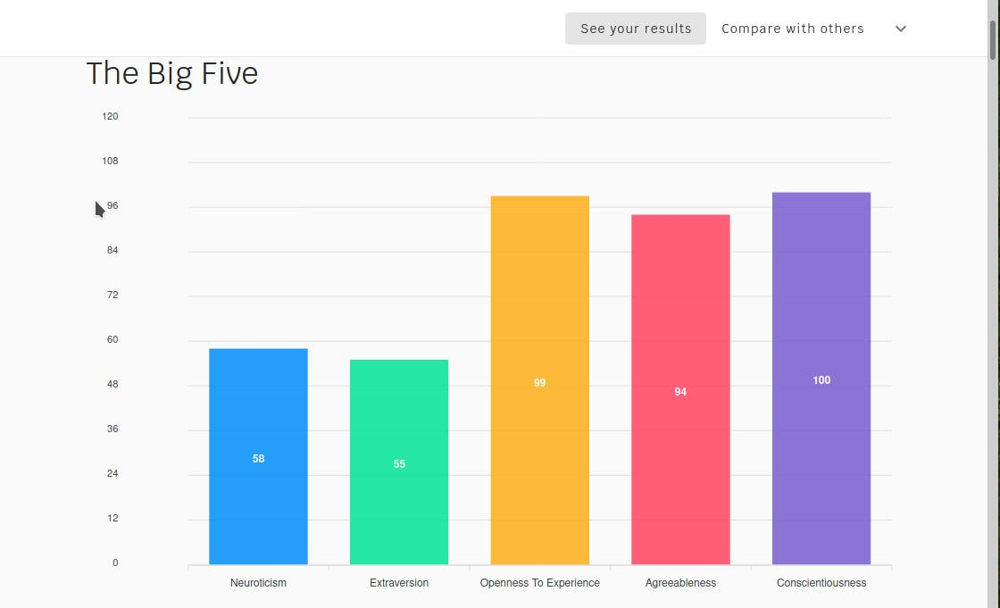Click the 55 value in green bar
Screen dimensions: 1000x608
(399, 464)
